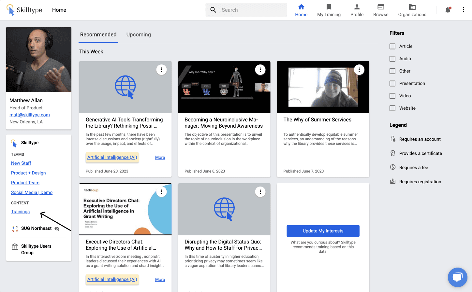Enable the Article filter checkbox

[392, 47]
